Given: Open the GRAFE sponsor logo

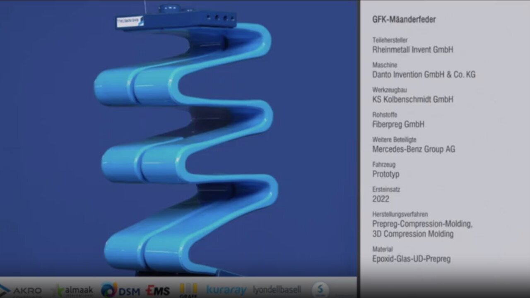Looking at the screenshot, I should (x=188, y=291).
